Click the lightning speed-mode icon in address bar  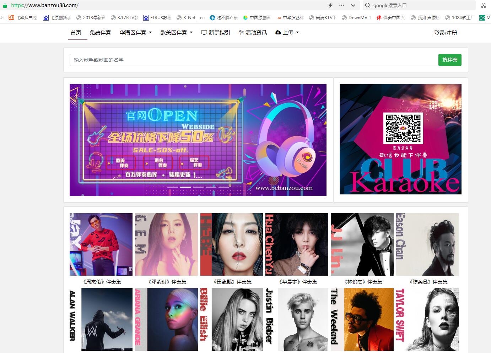(x=330, y=5)
